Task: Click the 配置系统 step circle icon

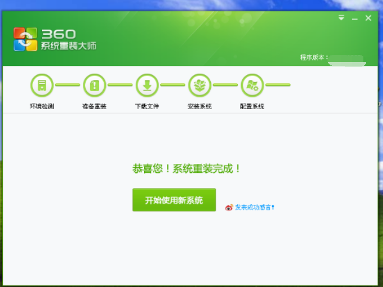Action: pyautogui.click(x=252, y=86)
